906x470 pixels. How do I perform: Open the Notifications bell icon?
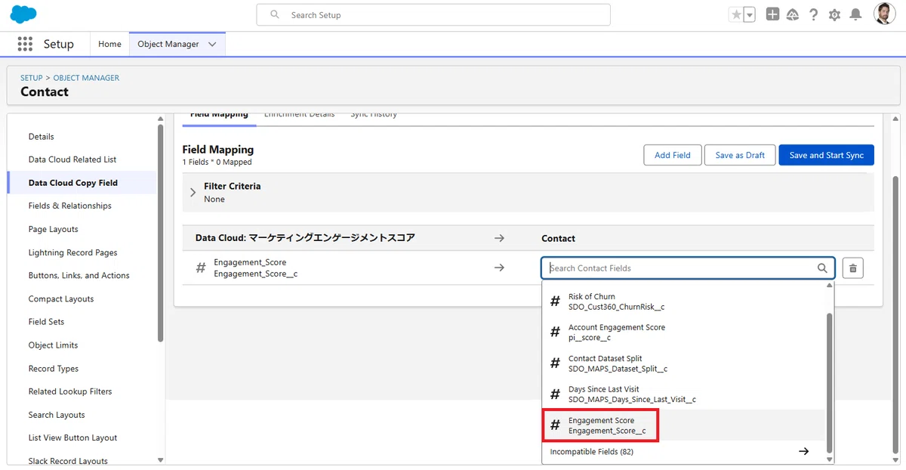pyautogui.click(x=855, y=14)
